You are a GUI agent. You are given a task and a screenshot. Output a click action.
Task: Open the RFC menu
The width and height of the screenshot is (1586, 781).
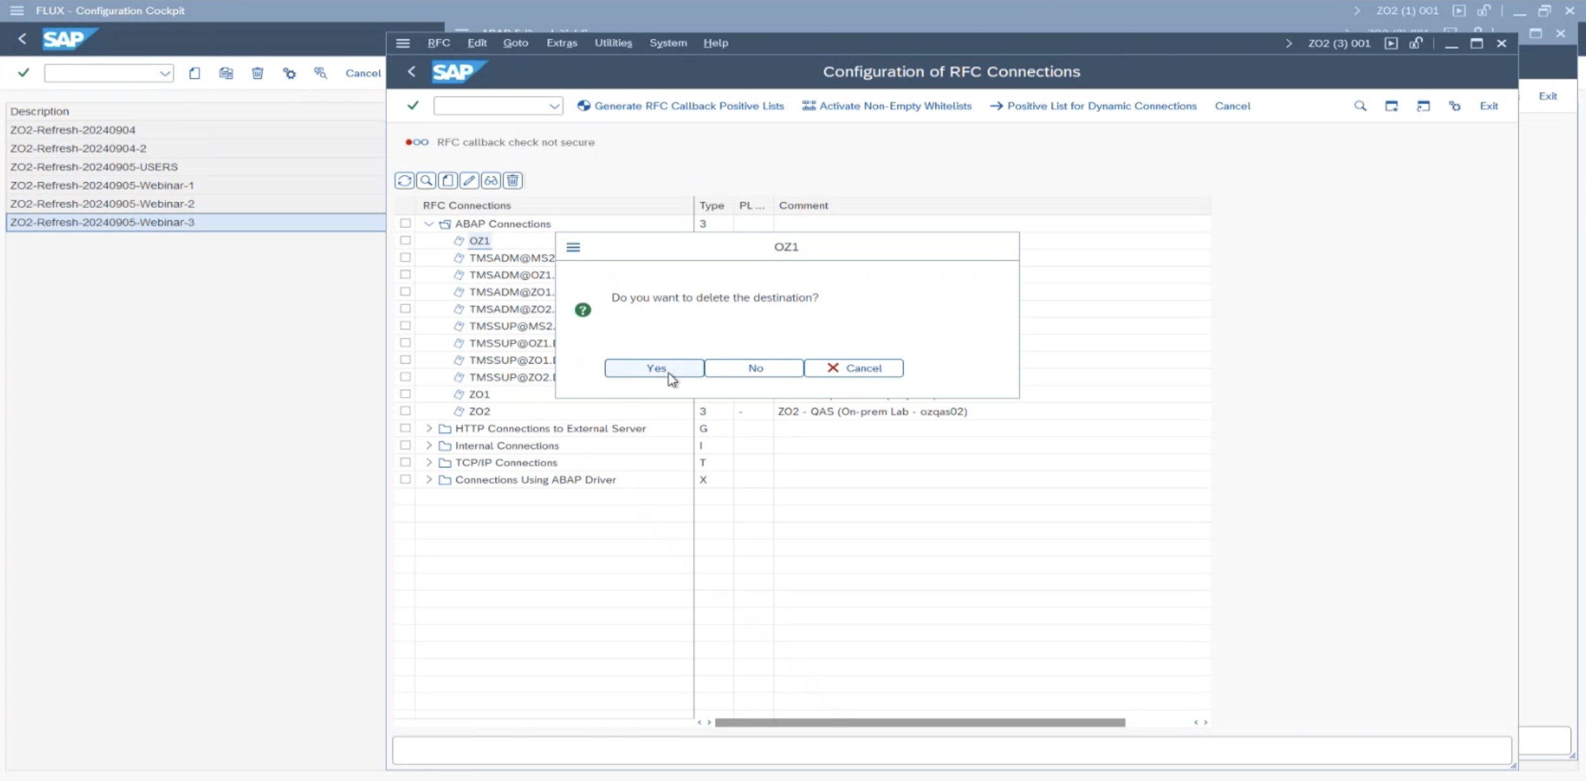click(x=439, y=43)
